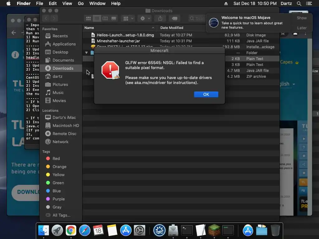Open the Finder menu
Image resolution: width=319 pixels, height=239 pixels.
point(24,3)
